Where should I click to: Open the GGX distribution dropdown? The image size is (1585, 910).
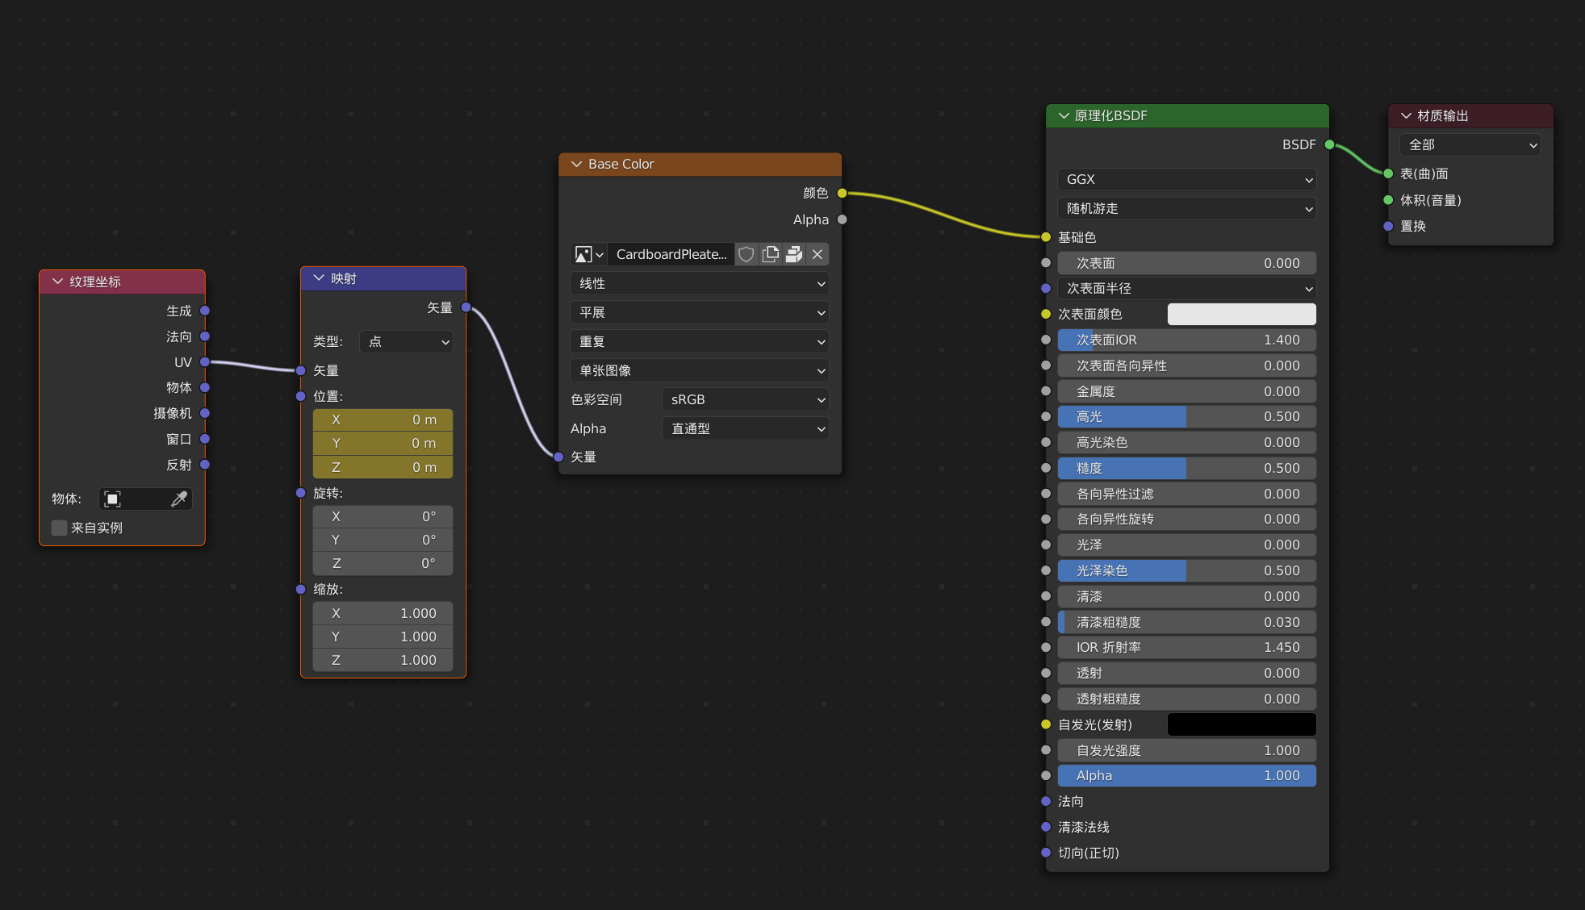[x=1186, y=179]
